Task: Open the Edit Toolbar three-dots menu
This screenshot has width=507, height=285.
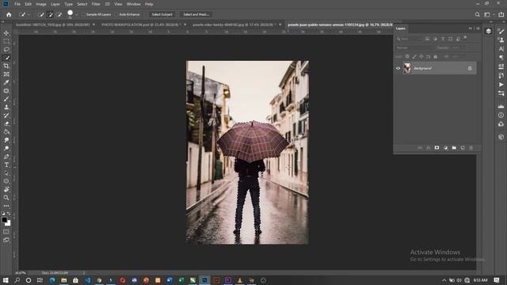Action: 6,206
